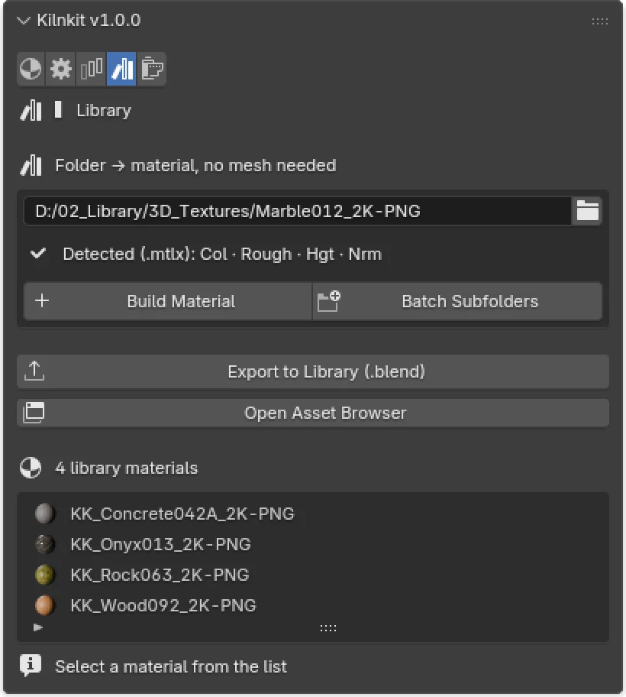Click the Library header books icon

pyautogui.click(x=31, y=110)
